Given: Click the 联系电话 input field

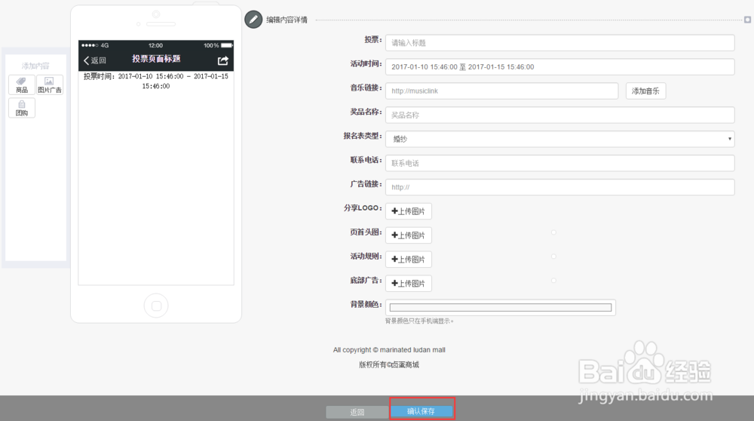Looking at the screenshot, I should coord(559,163).
